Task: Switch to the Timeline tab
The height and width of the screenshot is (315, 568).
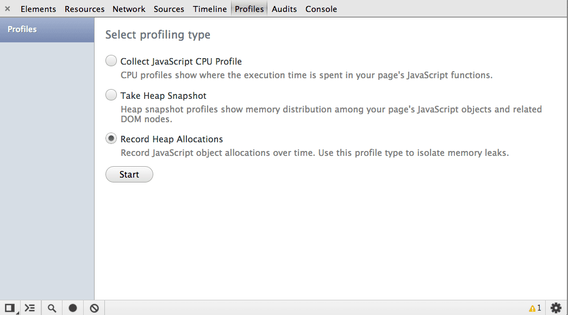Action: click(x=210, y=9)
